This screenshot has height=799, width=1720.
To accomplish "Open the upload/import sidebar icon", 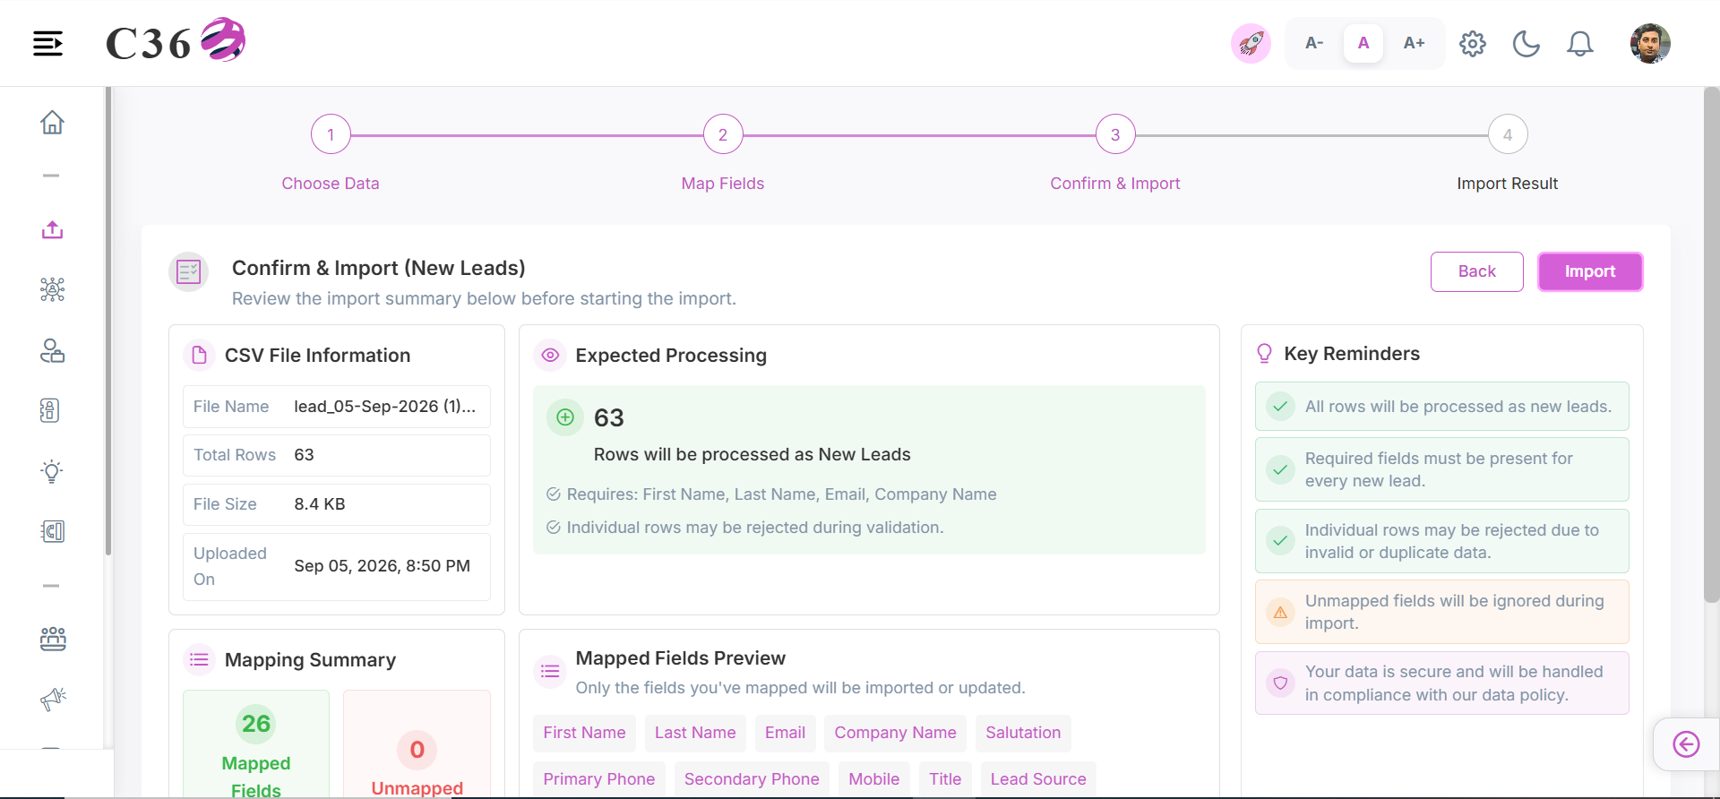I will (52, 229).
